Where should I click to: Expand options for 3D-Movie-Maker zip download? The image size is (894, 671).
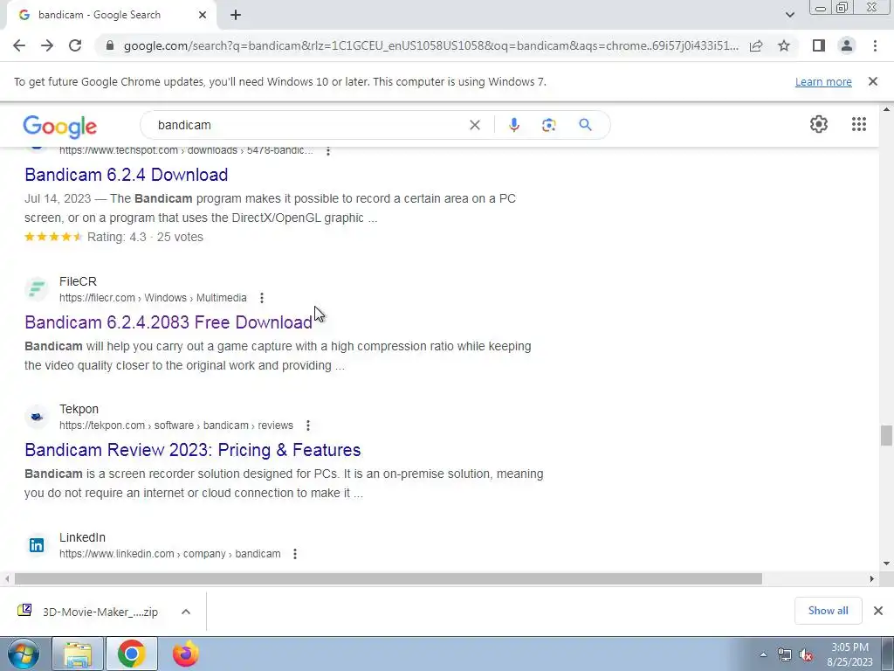tap(185, 612)
